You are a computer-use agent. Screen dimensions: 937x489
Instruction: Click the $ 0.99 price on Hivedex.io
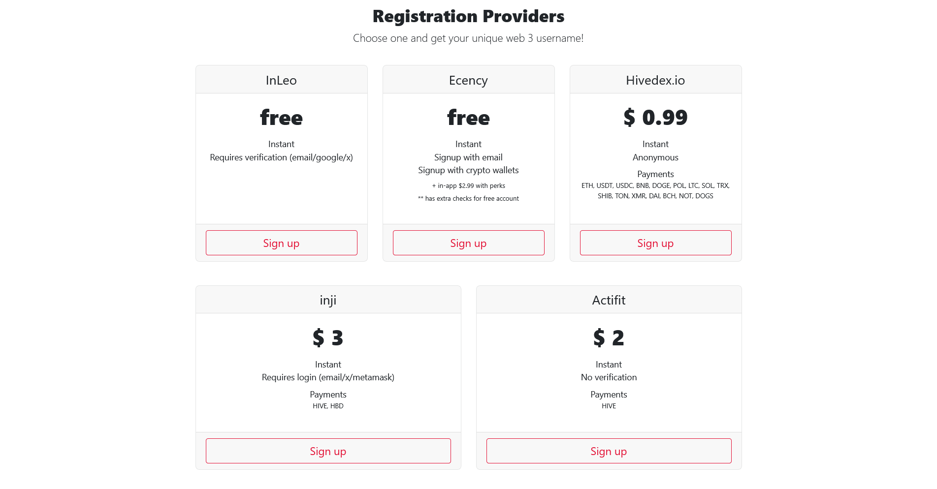tap(655, 118)
